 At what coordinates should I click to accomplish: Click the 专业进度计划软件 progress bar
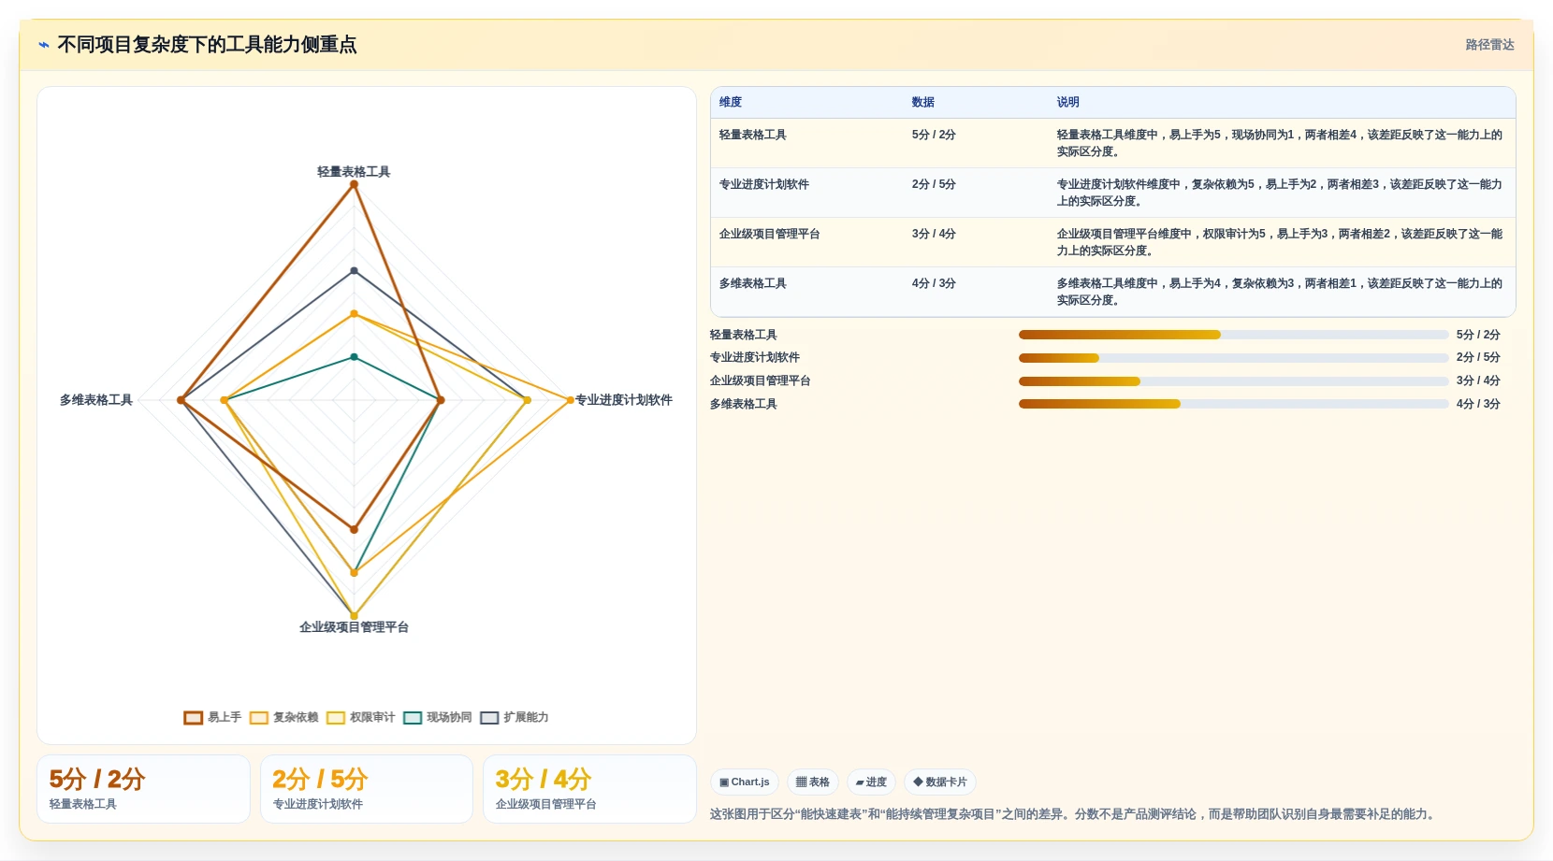(x=1233, y=358)
